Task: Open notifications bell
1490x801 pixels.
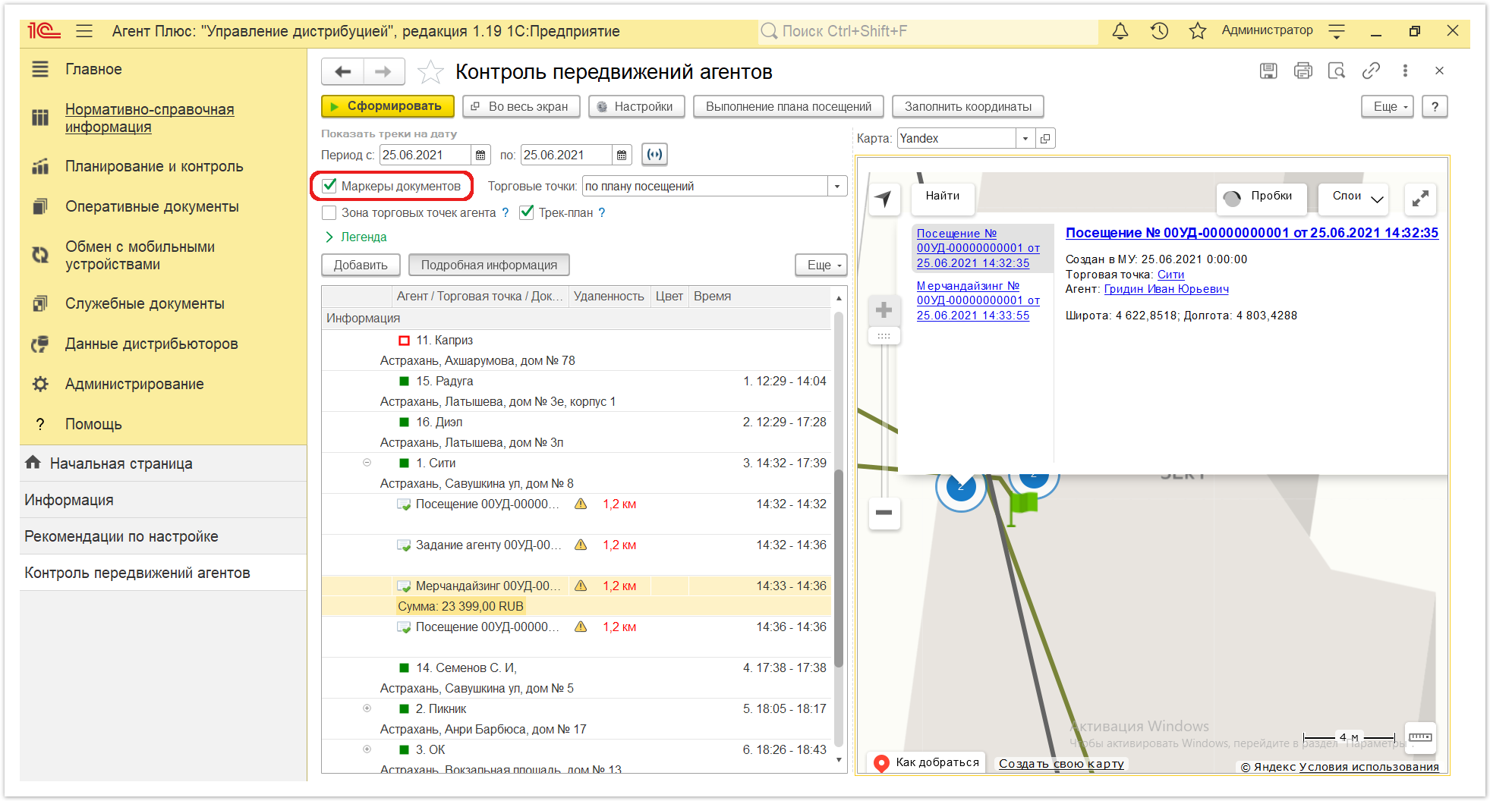Action: pyautogui.click(x=1120, y=31)
